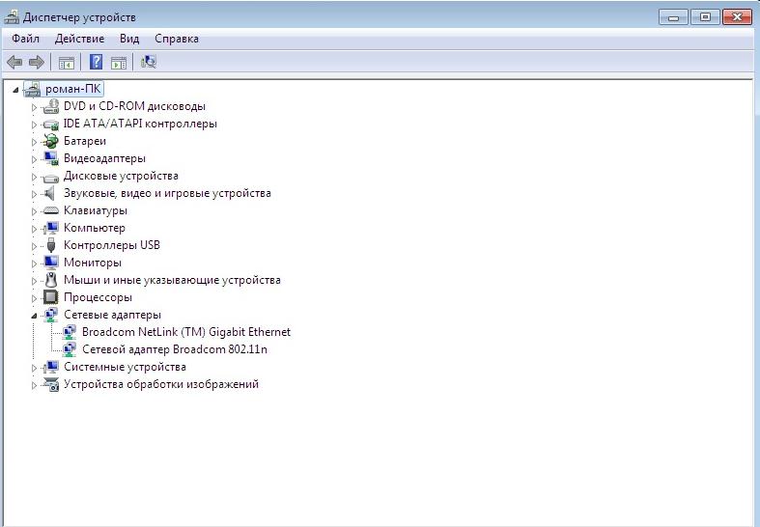Expand the Батареи node

(34, 142)
